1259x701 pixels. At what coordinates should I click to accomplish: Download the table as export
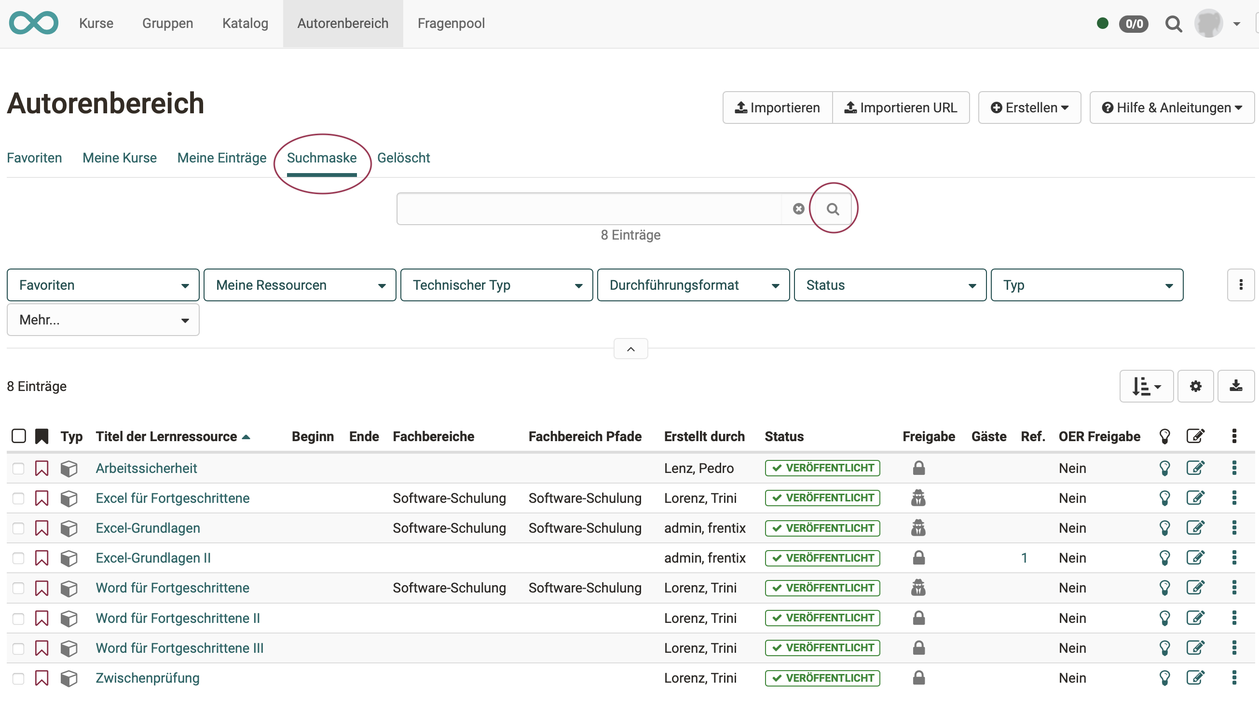1236,386
